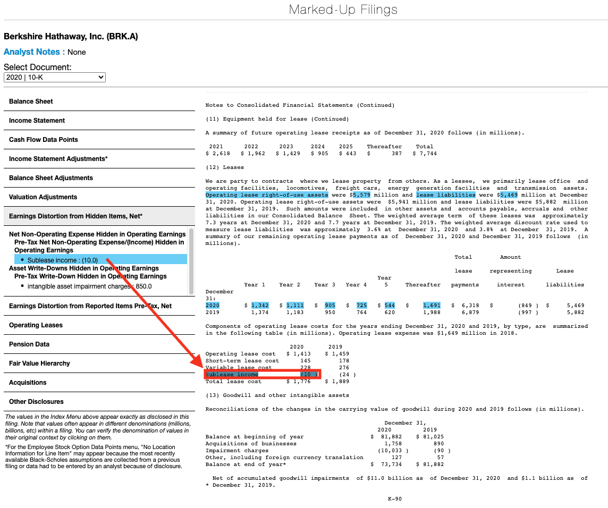Click highlighted Year 3 value 905

coord(330,306)
